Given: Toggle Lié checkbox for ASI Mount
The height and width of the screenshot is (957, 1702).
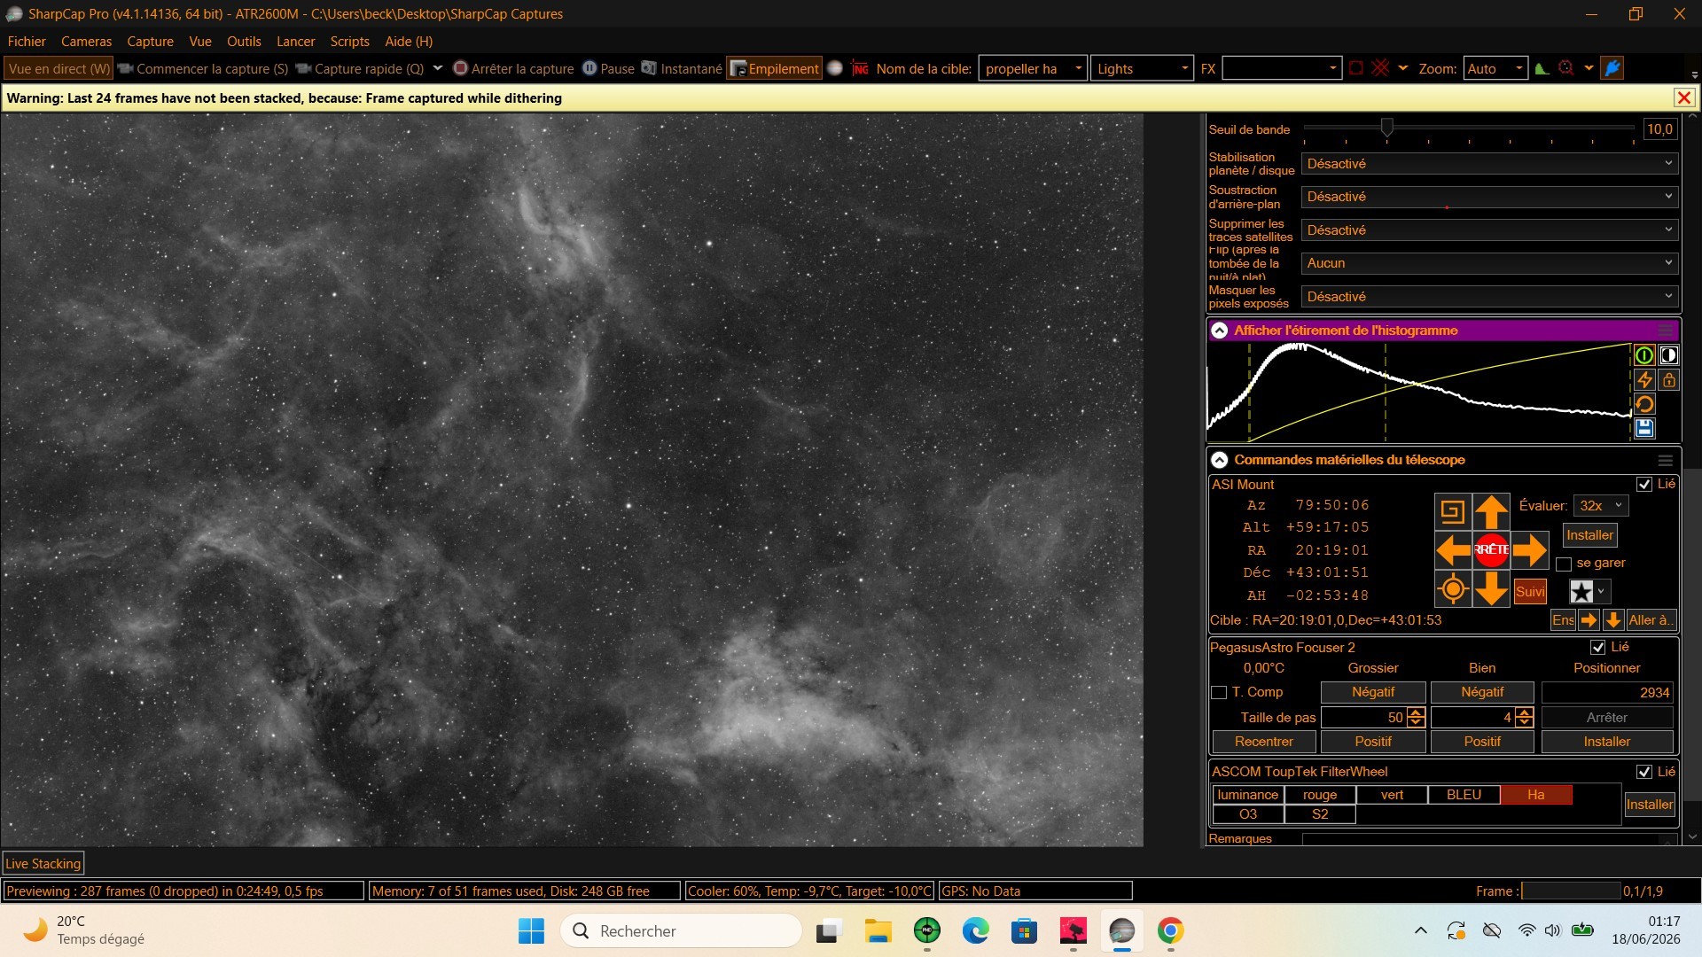Looking at the screenshot, I should click(x=1644, y=485).
